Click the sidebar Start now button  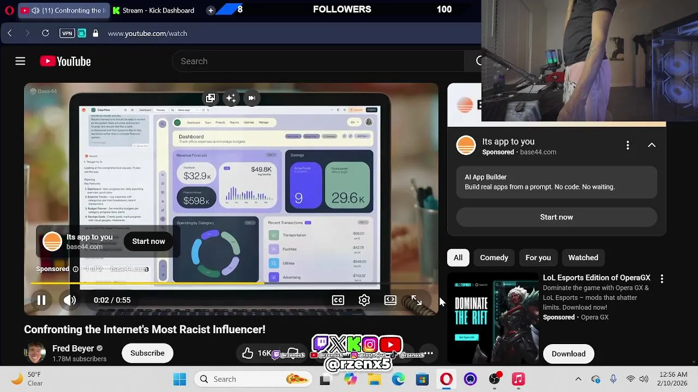pyautogui.click(x=556, y=217)
